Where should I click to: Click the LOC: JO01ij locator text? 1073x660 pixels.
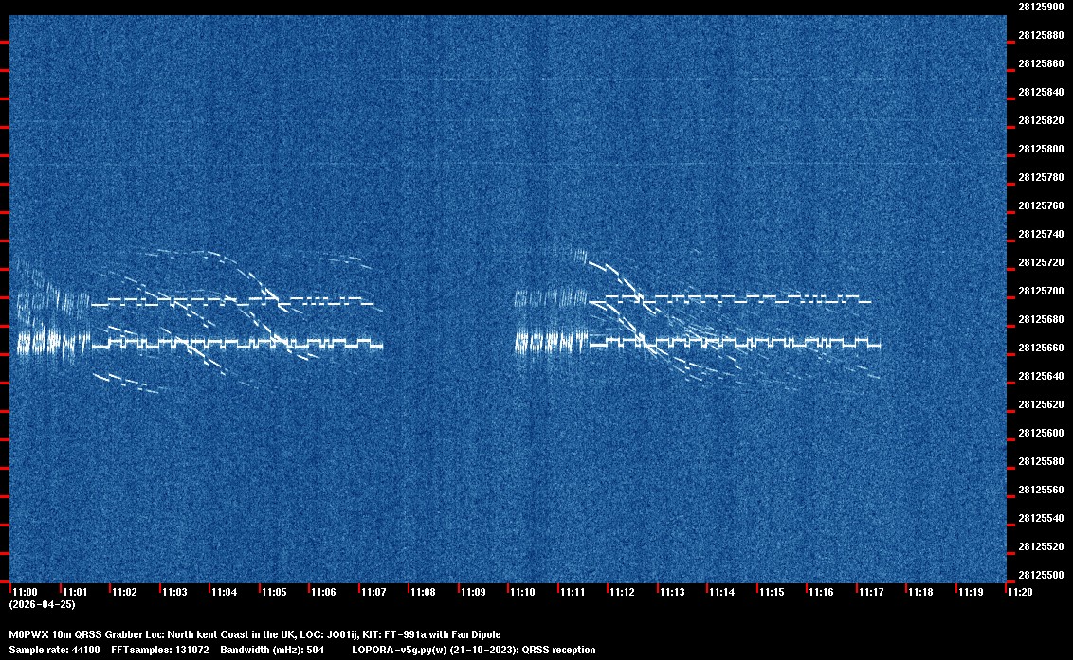[336, 634]
